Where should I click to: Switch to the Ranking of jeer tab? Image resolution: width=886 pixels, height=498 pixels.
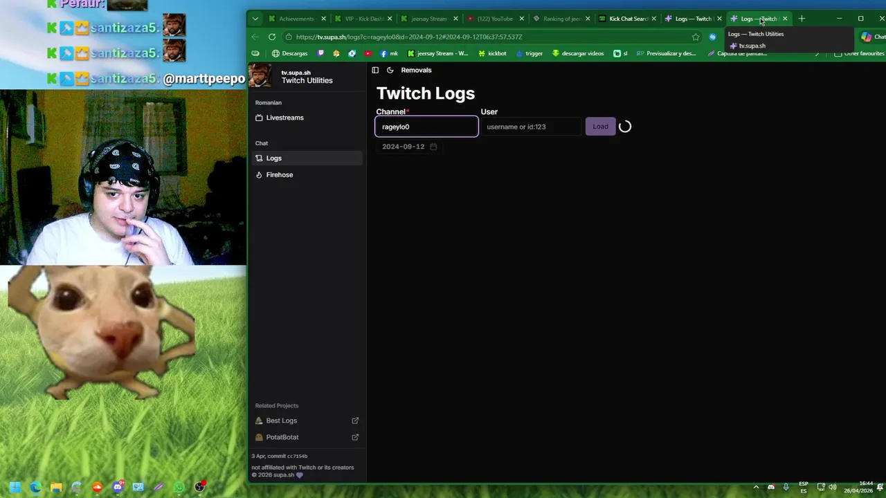coord(561,19)
